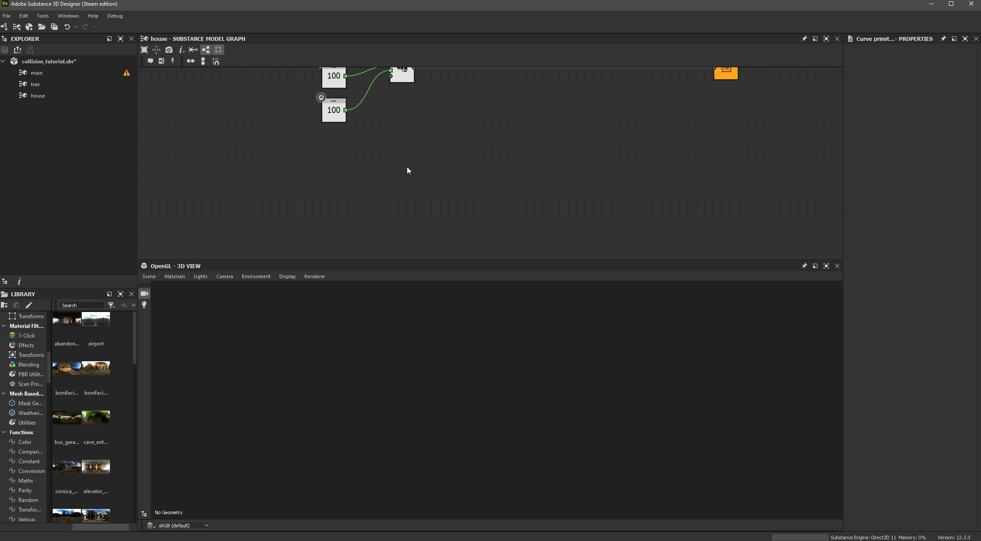Add a comment using the speech bubble icon
Viewport: 981px width, 541px height.
pyautogui.click(x=151, y=62)
